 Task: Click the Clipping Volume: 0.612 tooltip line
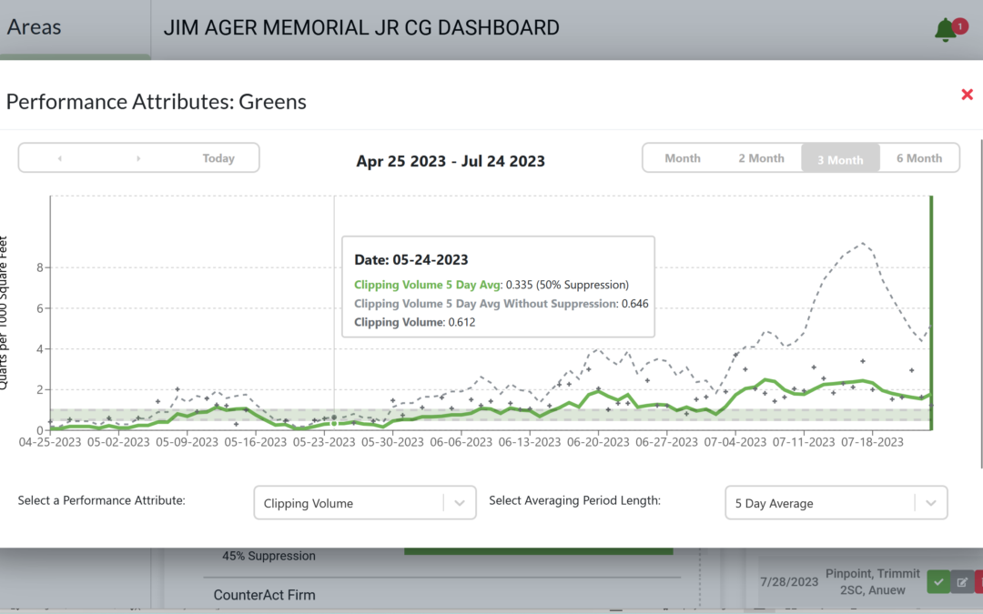pyautogui.click(x=414, y=322)
